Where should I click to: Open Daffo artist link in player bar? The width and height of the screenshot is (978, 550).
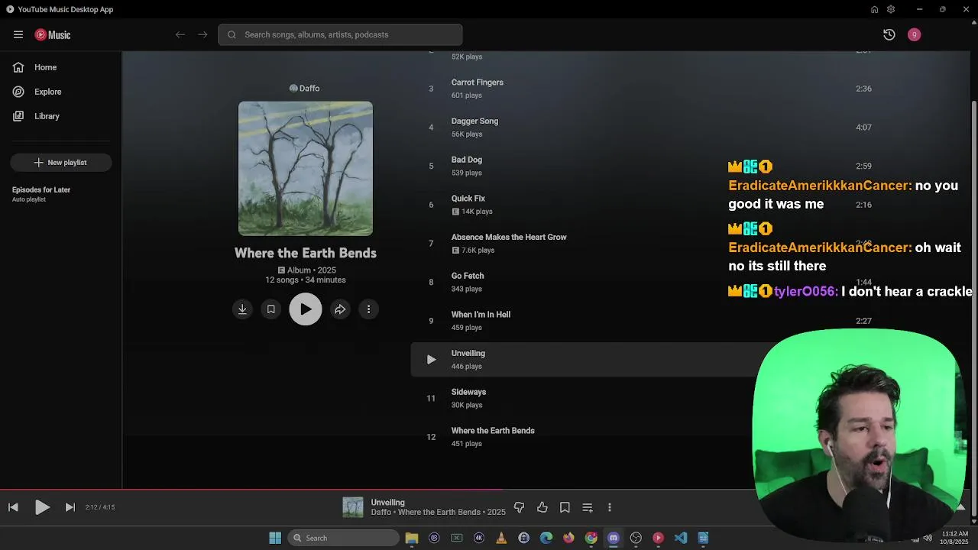(x=381, y=512)
